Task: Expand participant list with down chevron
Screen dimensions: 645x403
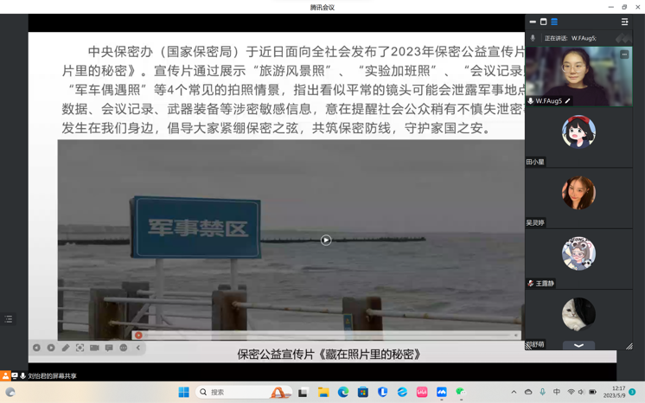Action: click(578, 346)
